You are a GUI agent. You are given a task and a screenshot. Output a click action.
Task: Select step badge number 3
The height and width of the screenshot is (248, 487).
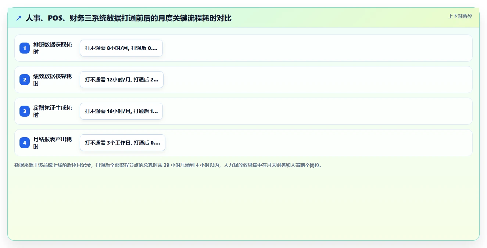tap(25, 111)
